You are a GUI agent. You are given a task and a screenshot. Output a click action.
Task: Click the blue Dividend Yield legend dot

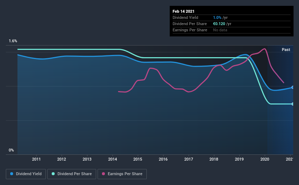(x=12, y=174)
